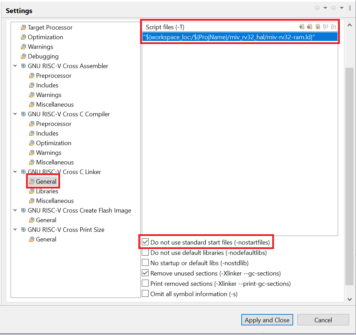Screen dimensions: 356x335
Task: Click the Forward navigation arrow icon
Action: (x=334, y=8)
